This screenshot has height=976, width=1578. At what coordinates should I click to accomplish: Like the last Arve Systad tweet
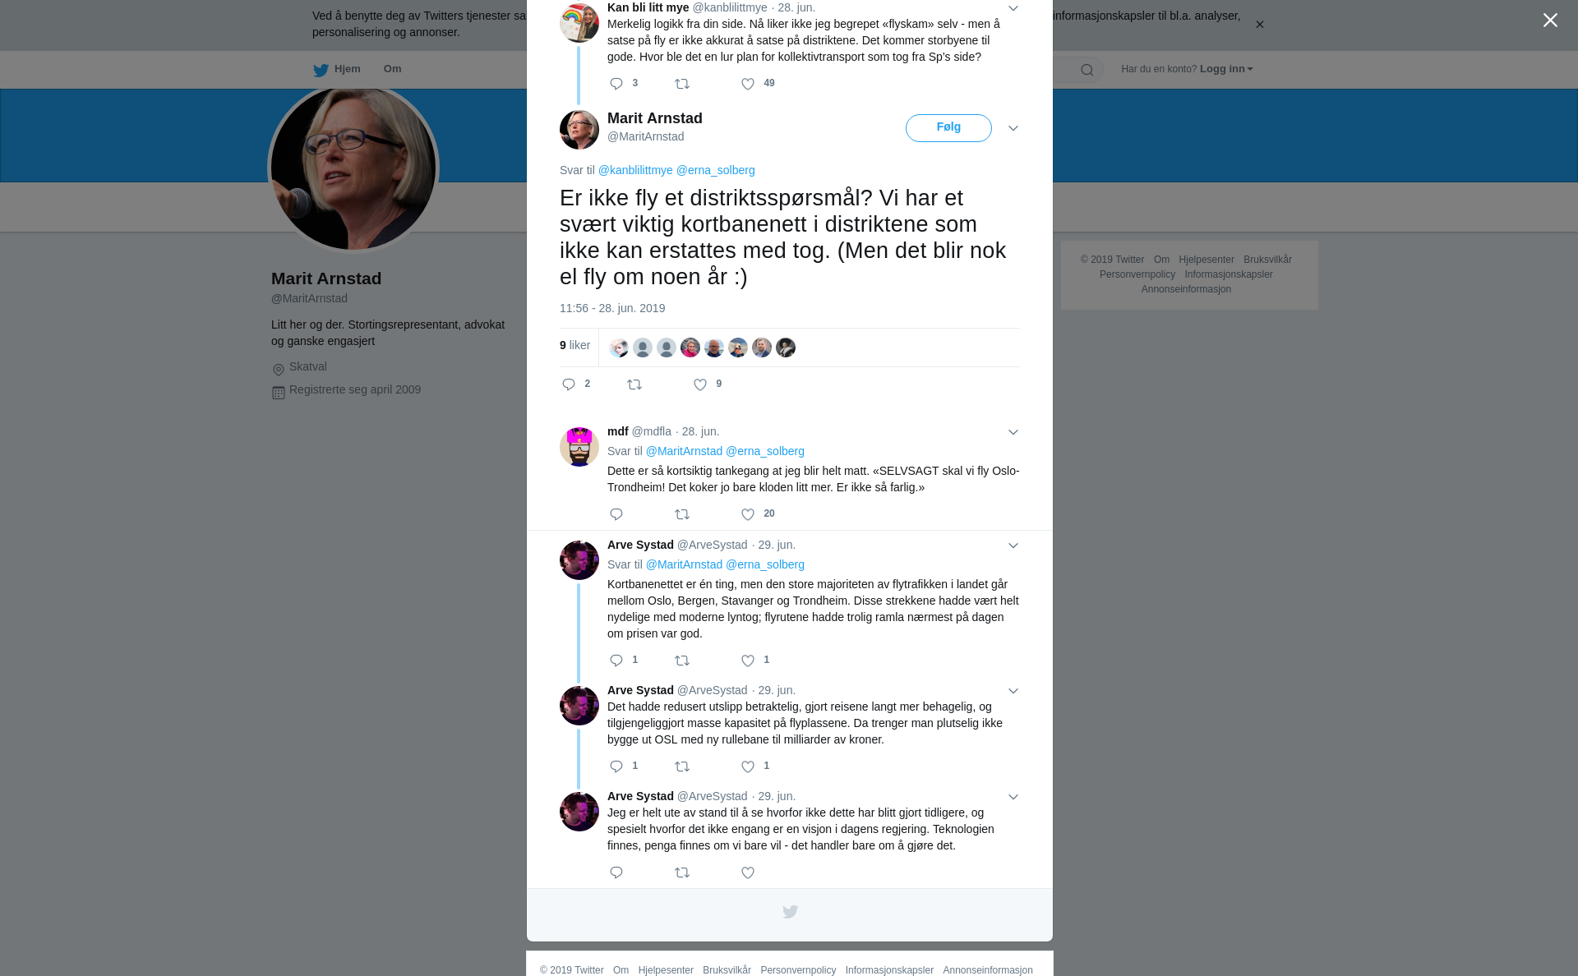point(748,872)
